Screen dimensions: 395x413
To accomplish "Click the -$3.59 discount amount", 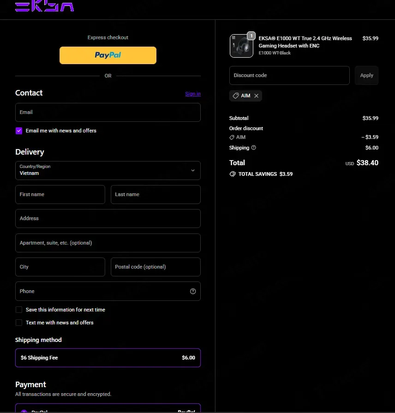I will click(370, 137).
